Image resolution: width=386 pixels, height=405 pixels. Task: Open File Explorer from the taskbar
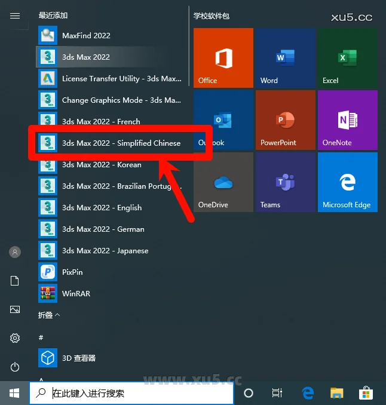337,393
